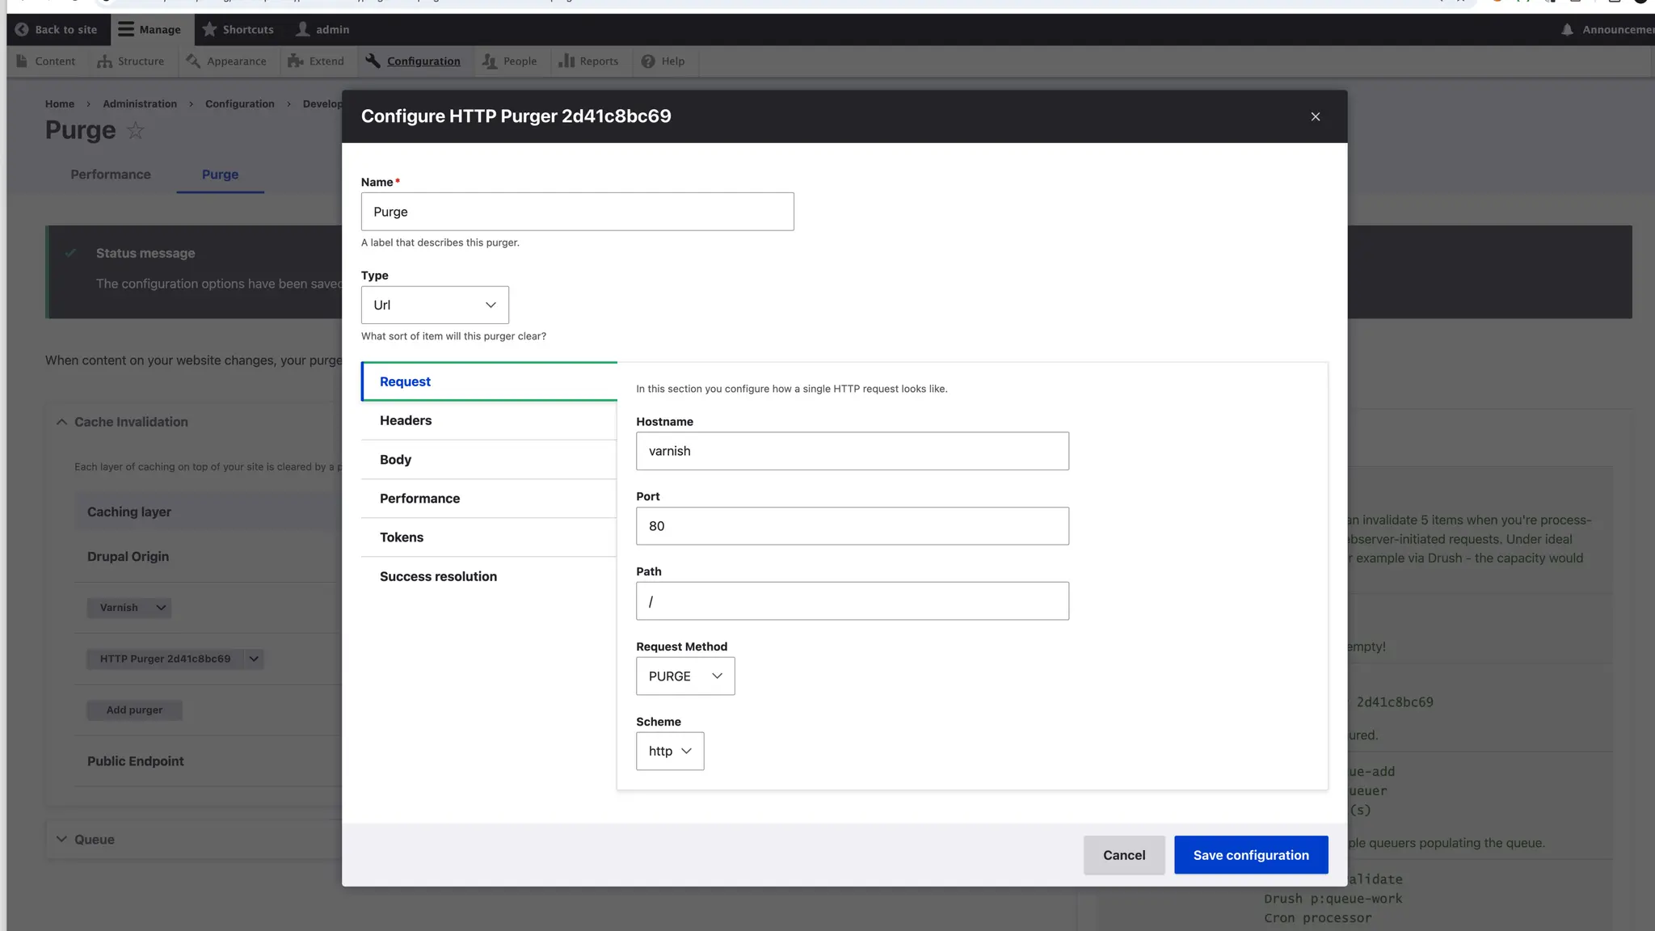
Task: Click the Shortcuts star icon
Action: click(x=209, y=30)
